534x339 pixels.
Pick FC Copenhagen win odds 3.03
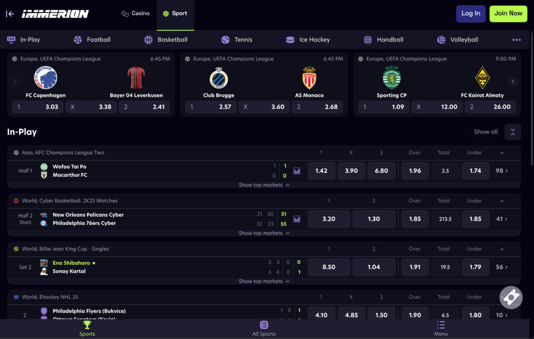coord(38,107)
